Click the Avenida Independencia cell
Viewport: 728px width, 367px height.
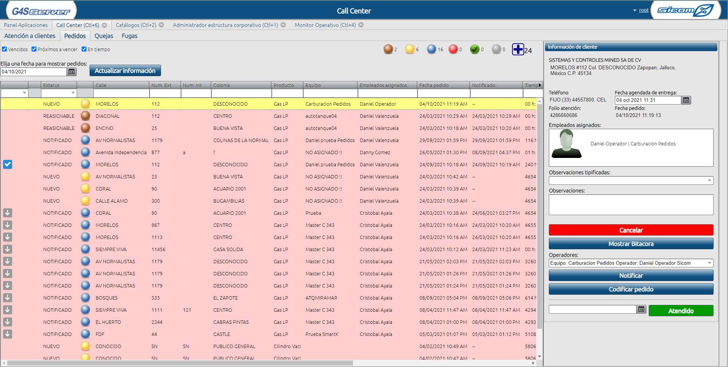point(121,152)
